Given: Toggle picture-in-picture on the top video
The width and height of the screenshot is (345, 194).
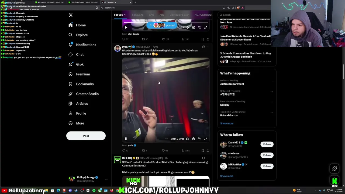Looking at the screenshot, I should click(x=200, y=27).
